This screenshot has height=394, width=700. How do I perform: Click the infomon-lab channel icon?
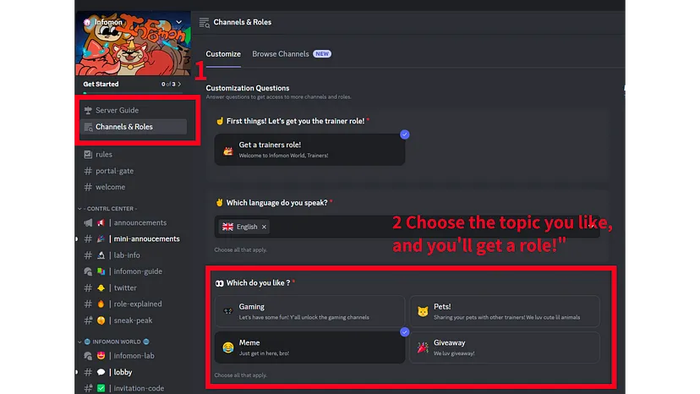tap(88, 356)
